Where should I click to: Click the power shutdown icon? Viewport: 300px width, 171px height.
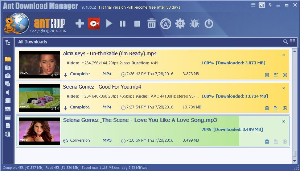tap(209, 23)
